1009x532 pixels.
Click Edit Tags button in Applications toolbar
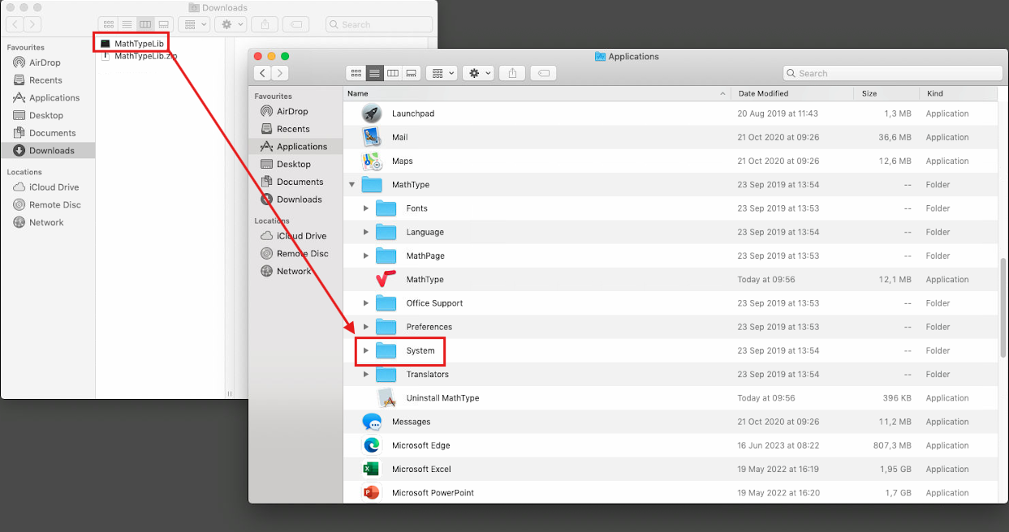point(543,73)
